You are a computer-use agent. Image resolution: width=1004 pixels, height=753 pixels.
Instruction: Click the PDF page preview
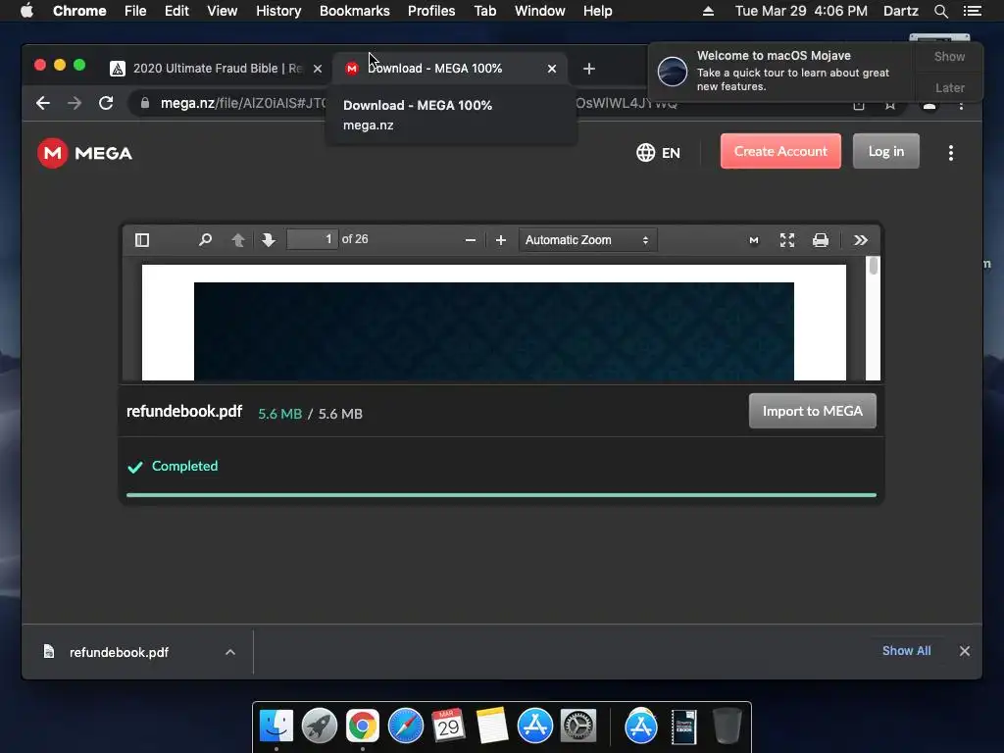tap(494, 323)
